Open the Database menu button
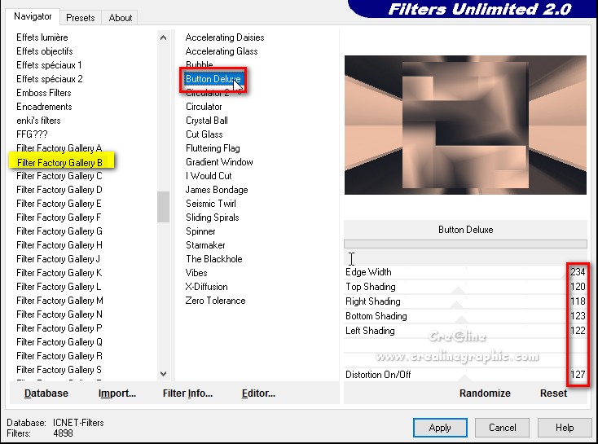 coord(46,393)
